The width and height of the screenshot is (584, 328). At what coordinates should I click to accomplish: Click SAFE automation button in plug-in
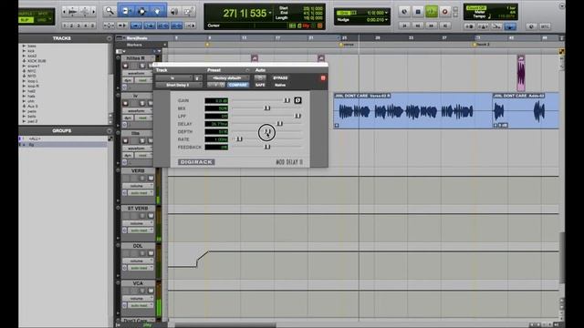260,85
